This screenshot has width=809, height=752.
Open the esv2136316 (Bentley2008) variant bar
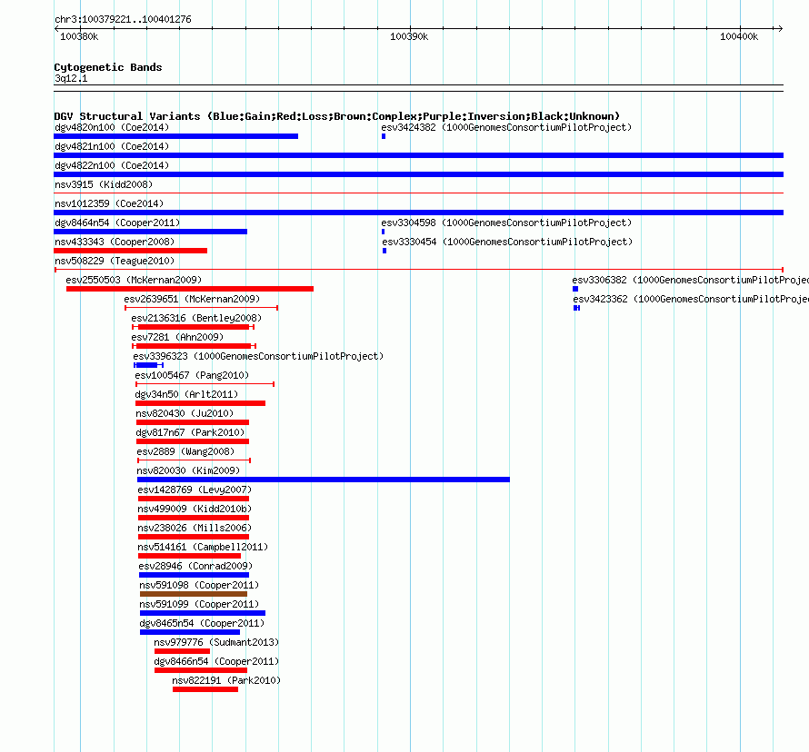(194, 327)
